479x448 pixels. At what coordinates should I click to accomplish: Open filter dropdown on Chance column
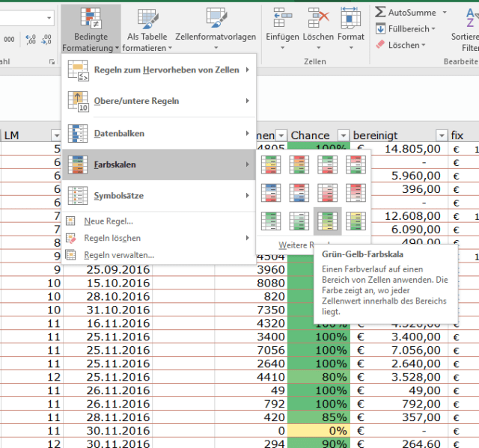tap(343, 135)
